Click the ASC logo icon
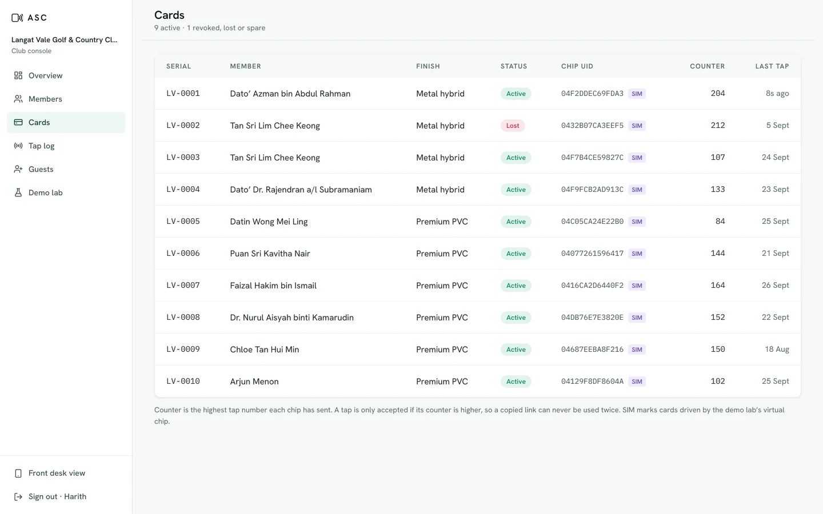The image size is (823, 514). coord(17,18)
